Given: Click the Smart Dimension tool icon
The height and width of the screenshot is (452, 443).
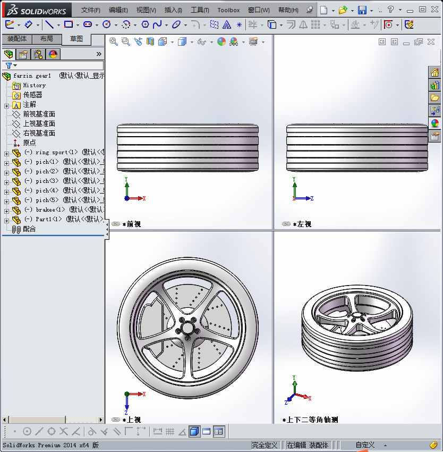Looking at the screenshot, I should pyautogui.click(x=29, y=24).
